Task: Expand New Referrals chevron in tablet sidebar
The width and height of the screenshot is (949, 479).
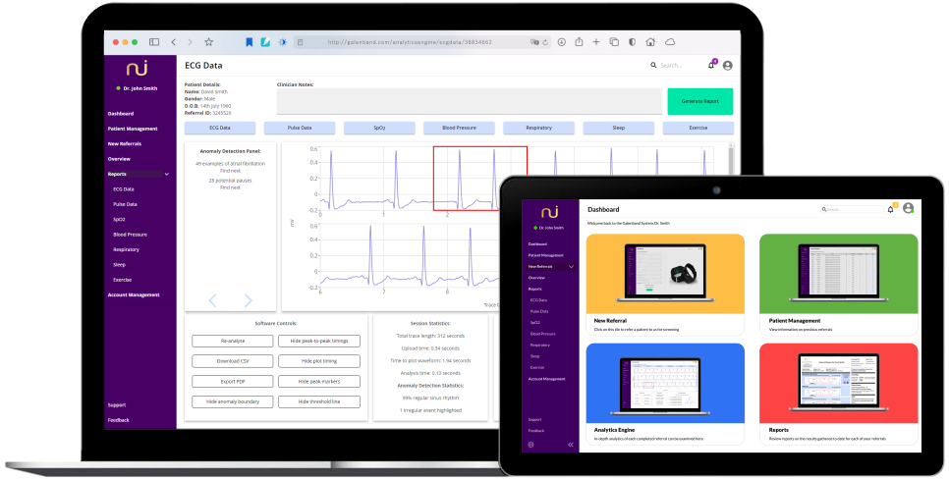Action: (x=570, y=266)
